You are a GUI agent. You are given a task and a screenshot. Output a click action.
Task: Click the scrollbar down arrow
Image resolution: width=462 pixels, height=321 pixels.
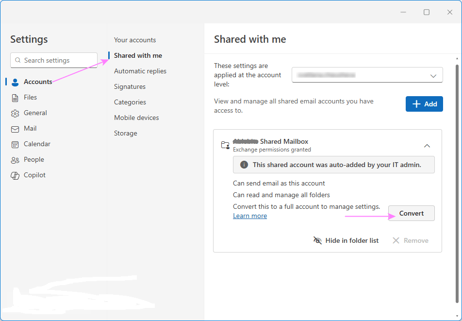pos(457,317)
